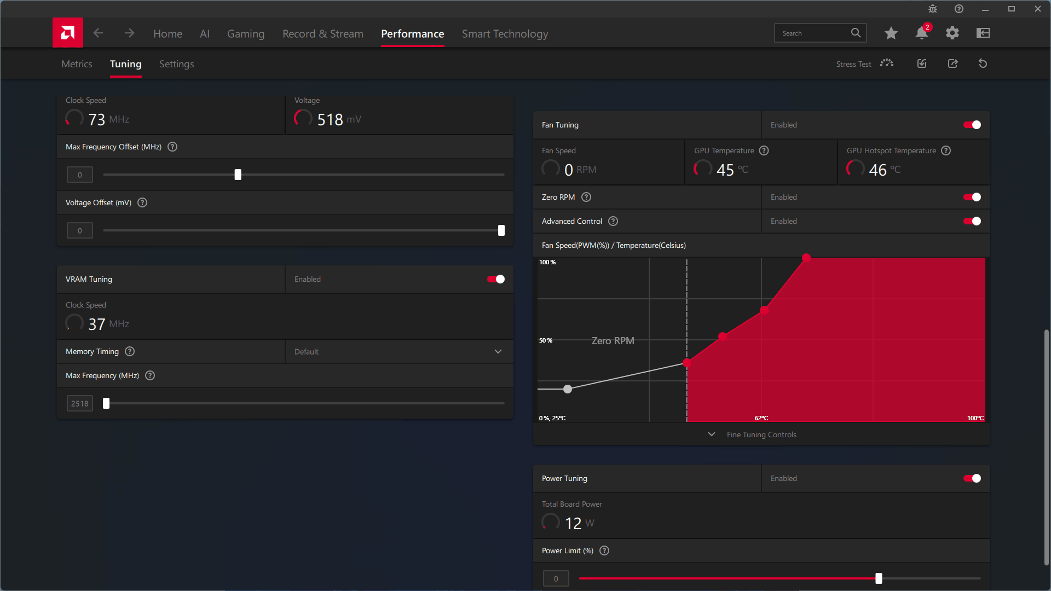
Task: Click inside the Search field
Action: pyautogui.click(x=816, y=33)
